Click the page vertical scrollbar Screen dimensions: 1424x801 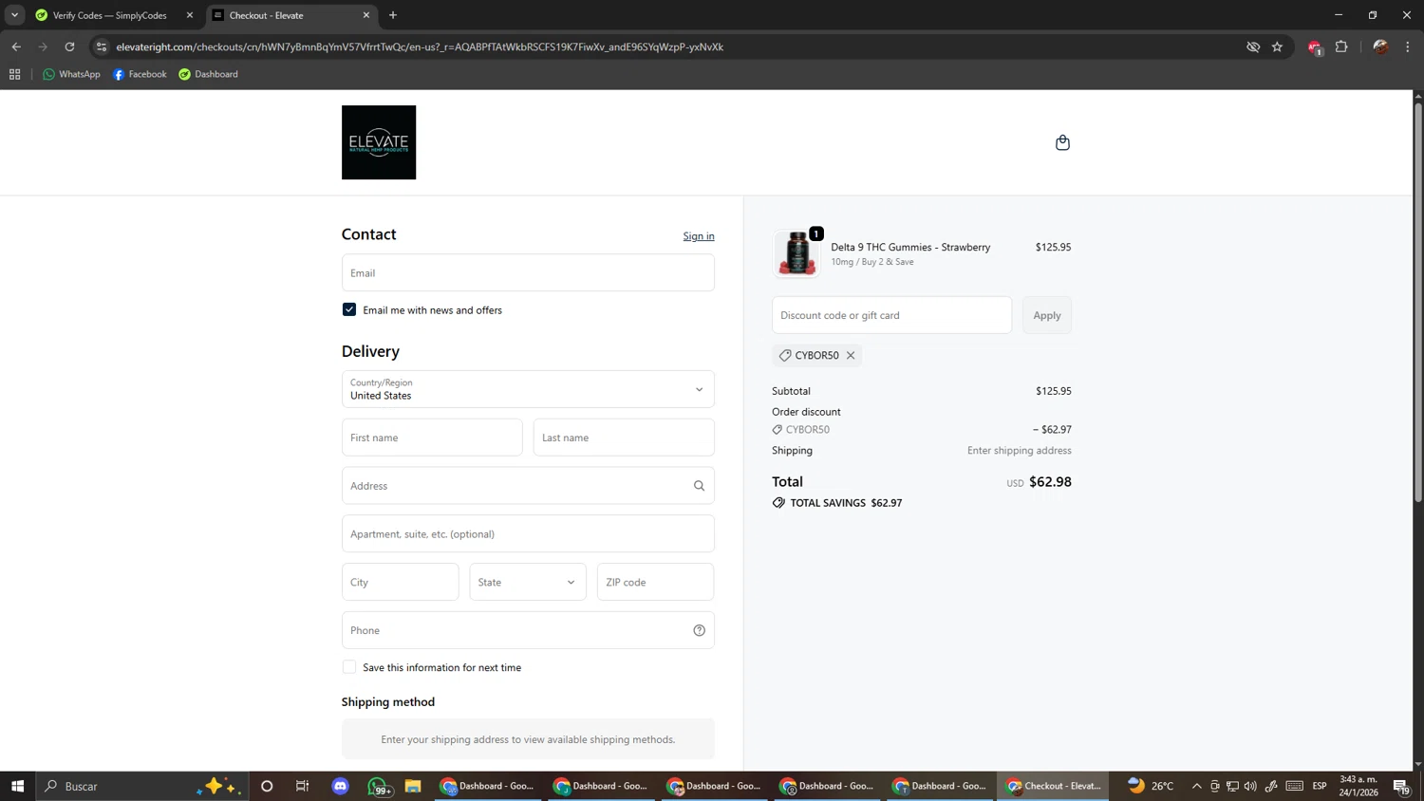pos(1418,304)
